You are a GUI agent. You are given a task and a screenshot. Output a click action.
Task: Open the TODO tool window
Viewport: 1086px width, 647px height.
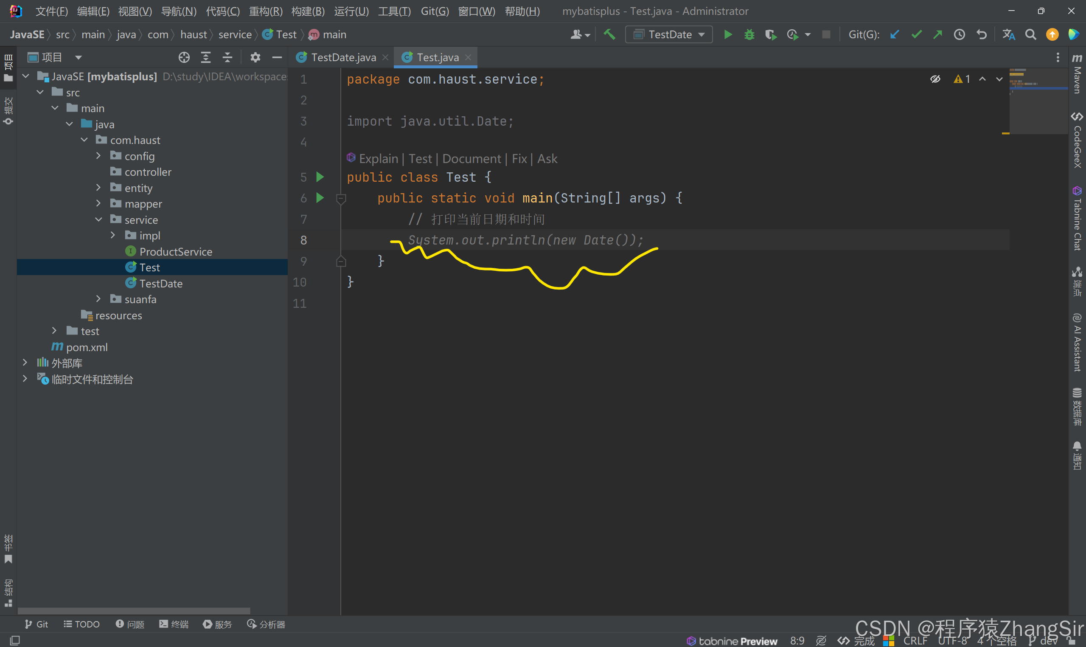click(82, 624)
